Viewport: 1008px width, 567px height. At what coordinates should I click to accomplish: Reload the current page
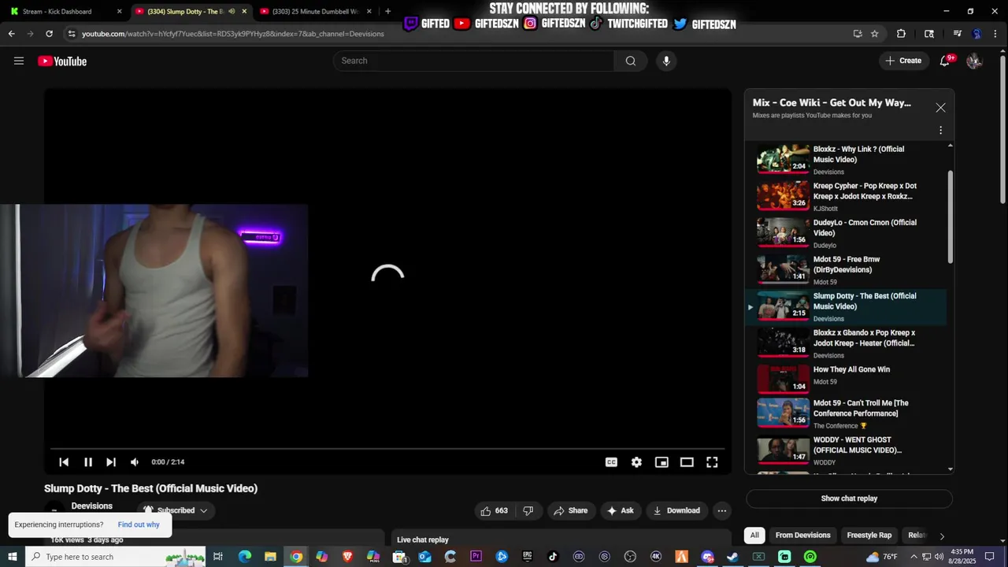49,34
